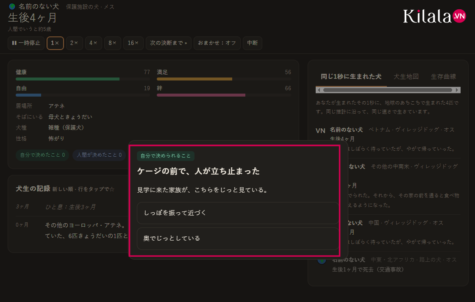Click the personality value 怖がり

56,139
